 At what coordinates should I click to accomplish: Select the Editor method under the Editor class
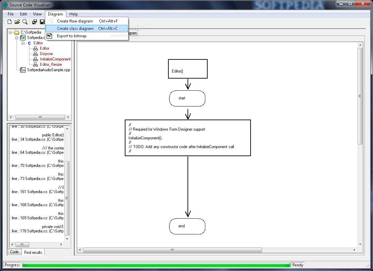[45, 48]
